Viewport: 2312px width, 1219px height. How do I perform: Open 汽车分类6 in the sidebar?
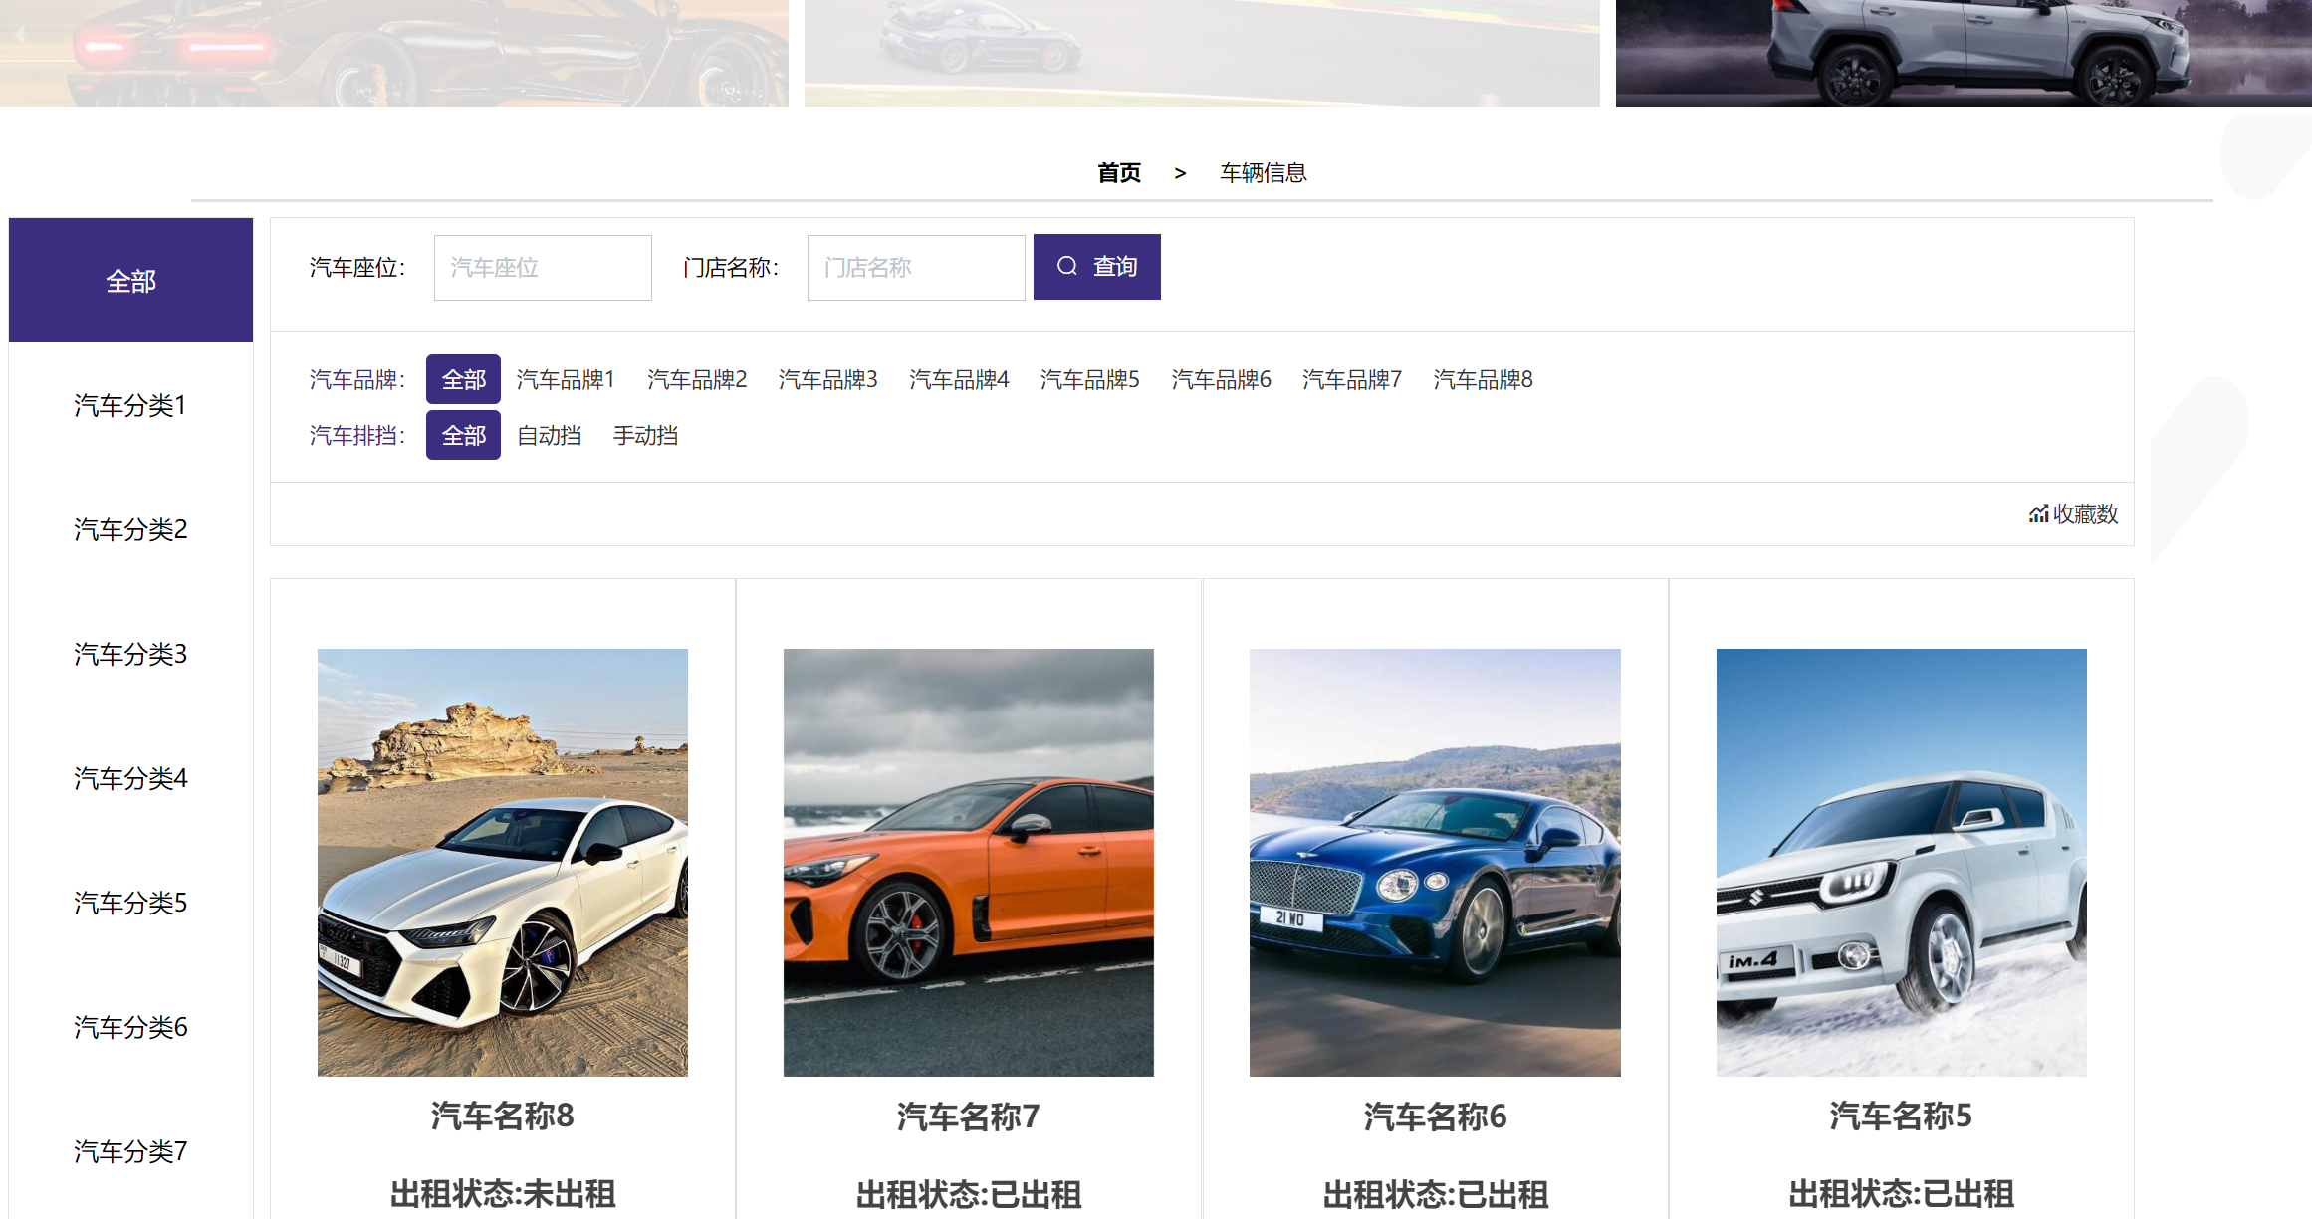coord(130,1027)
